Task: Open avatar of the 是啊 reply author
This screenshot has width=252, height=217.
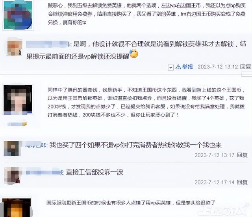Action: coord(15,48)
